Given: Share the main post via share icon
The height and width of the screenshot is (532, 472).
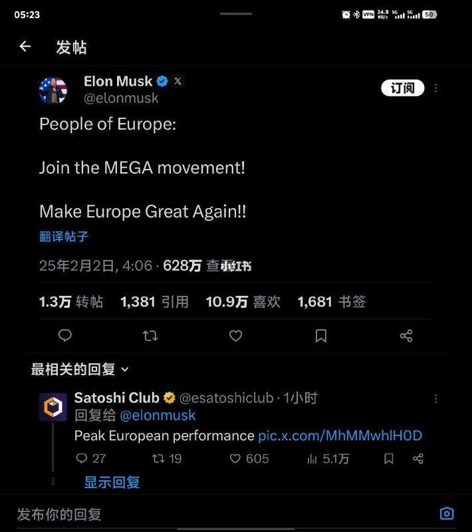Looking at the screenshot, I should [406, 336].
